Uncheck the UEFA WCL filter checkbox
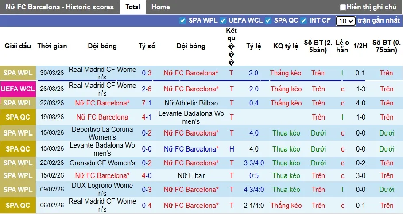403x214 pixels. click(x=223, y=20)
